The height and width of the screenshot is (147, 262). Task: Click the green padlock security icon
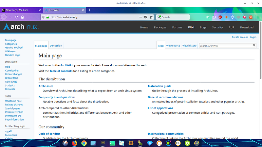[47, 17]
